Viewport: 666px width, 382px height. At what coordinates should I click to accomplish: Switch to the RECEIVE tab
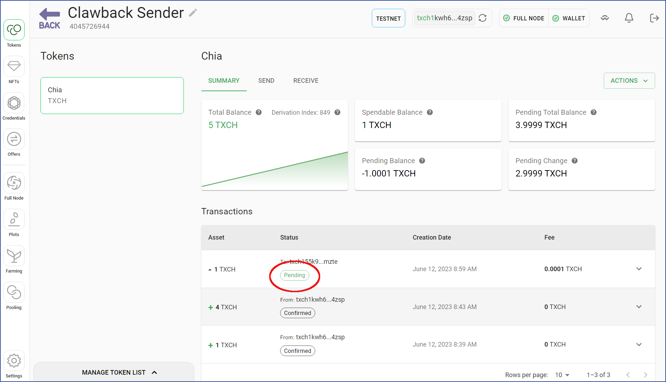point(306,81)
